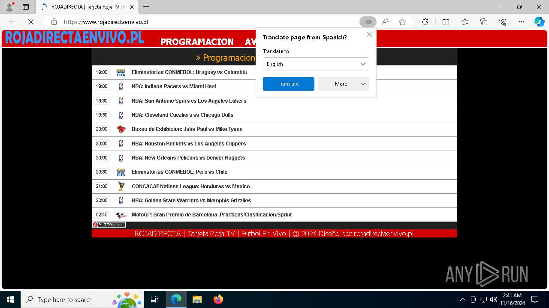Click the 02:40 MotoGP time label
This screenshot has height=308, width=549.
(x=102, y=215)
